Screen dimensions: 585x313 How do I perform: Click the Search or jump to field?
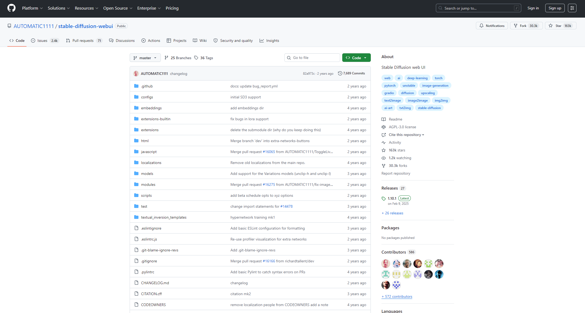click(x=479, y=8)
